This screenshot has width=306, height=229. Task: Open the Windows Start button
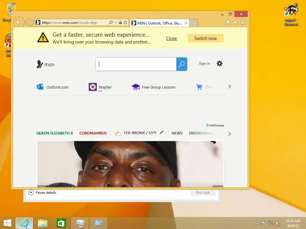[x=7, y=223]
